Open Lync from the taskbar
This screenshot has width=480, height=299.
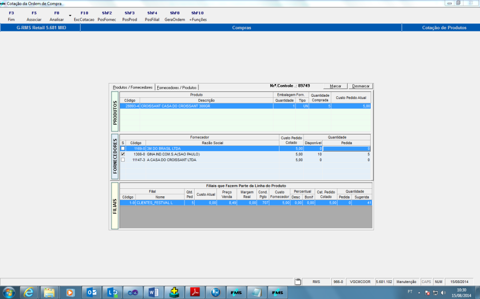pos(112,293)
